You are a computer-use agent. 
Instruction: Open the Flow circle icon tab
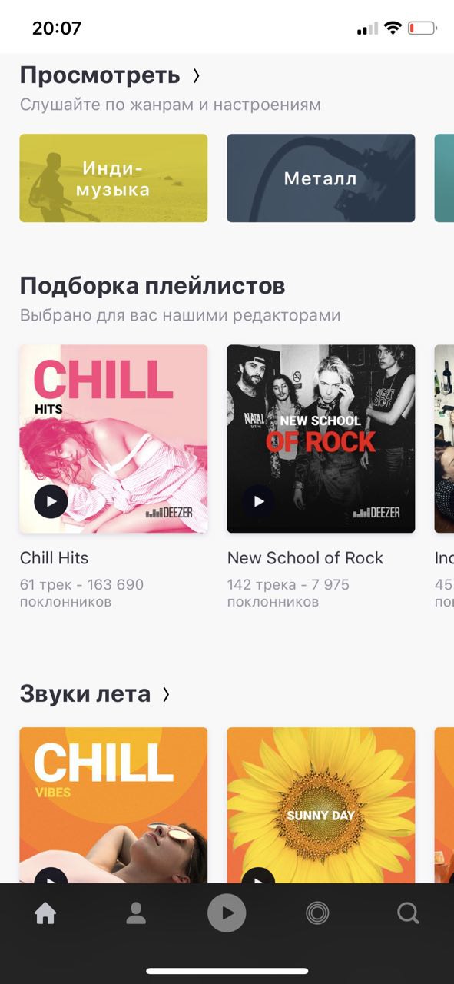coord(316,913)
